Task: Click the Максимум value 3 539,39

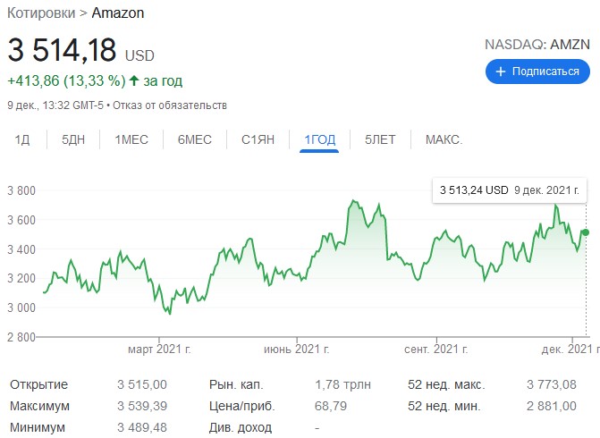Action: pyautogui.click(x=142, y=406)
